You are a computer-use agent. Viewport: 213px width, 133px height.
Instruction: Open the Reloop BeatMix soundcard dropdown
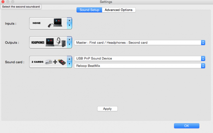[140, 66]
